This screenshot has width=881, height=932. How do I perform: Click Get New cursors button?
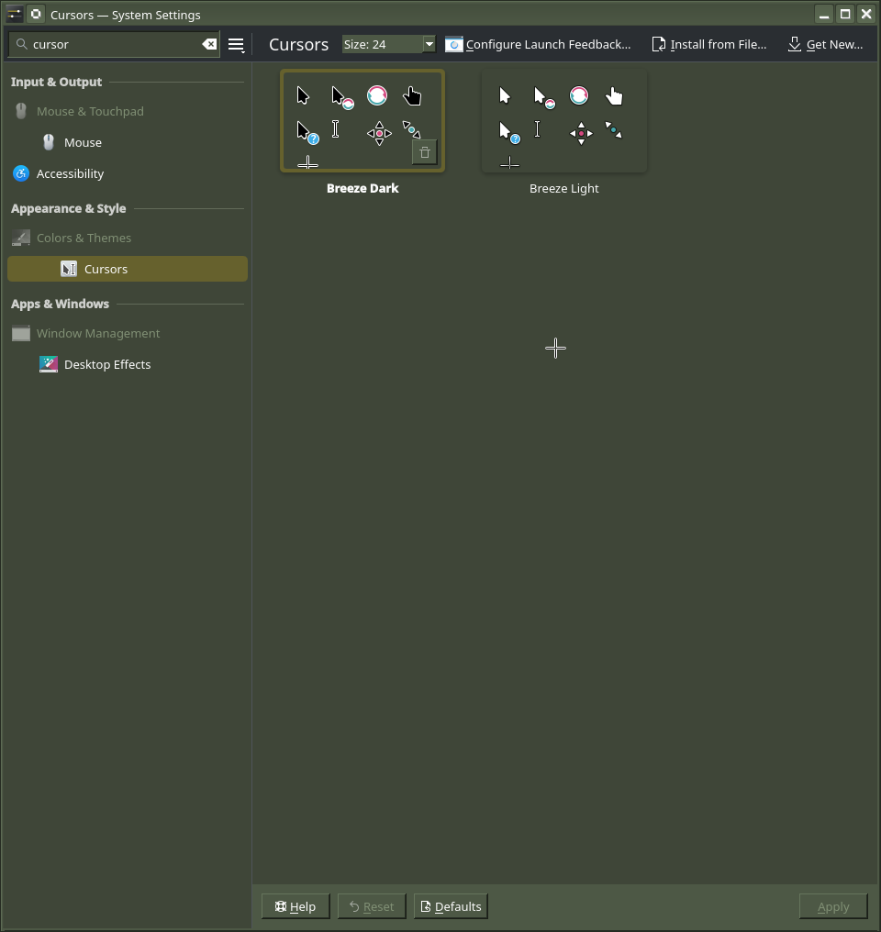[x=825, y=44]
